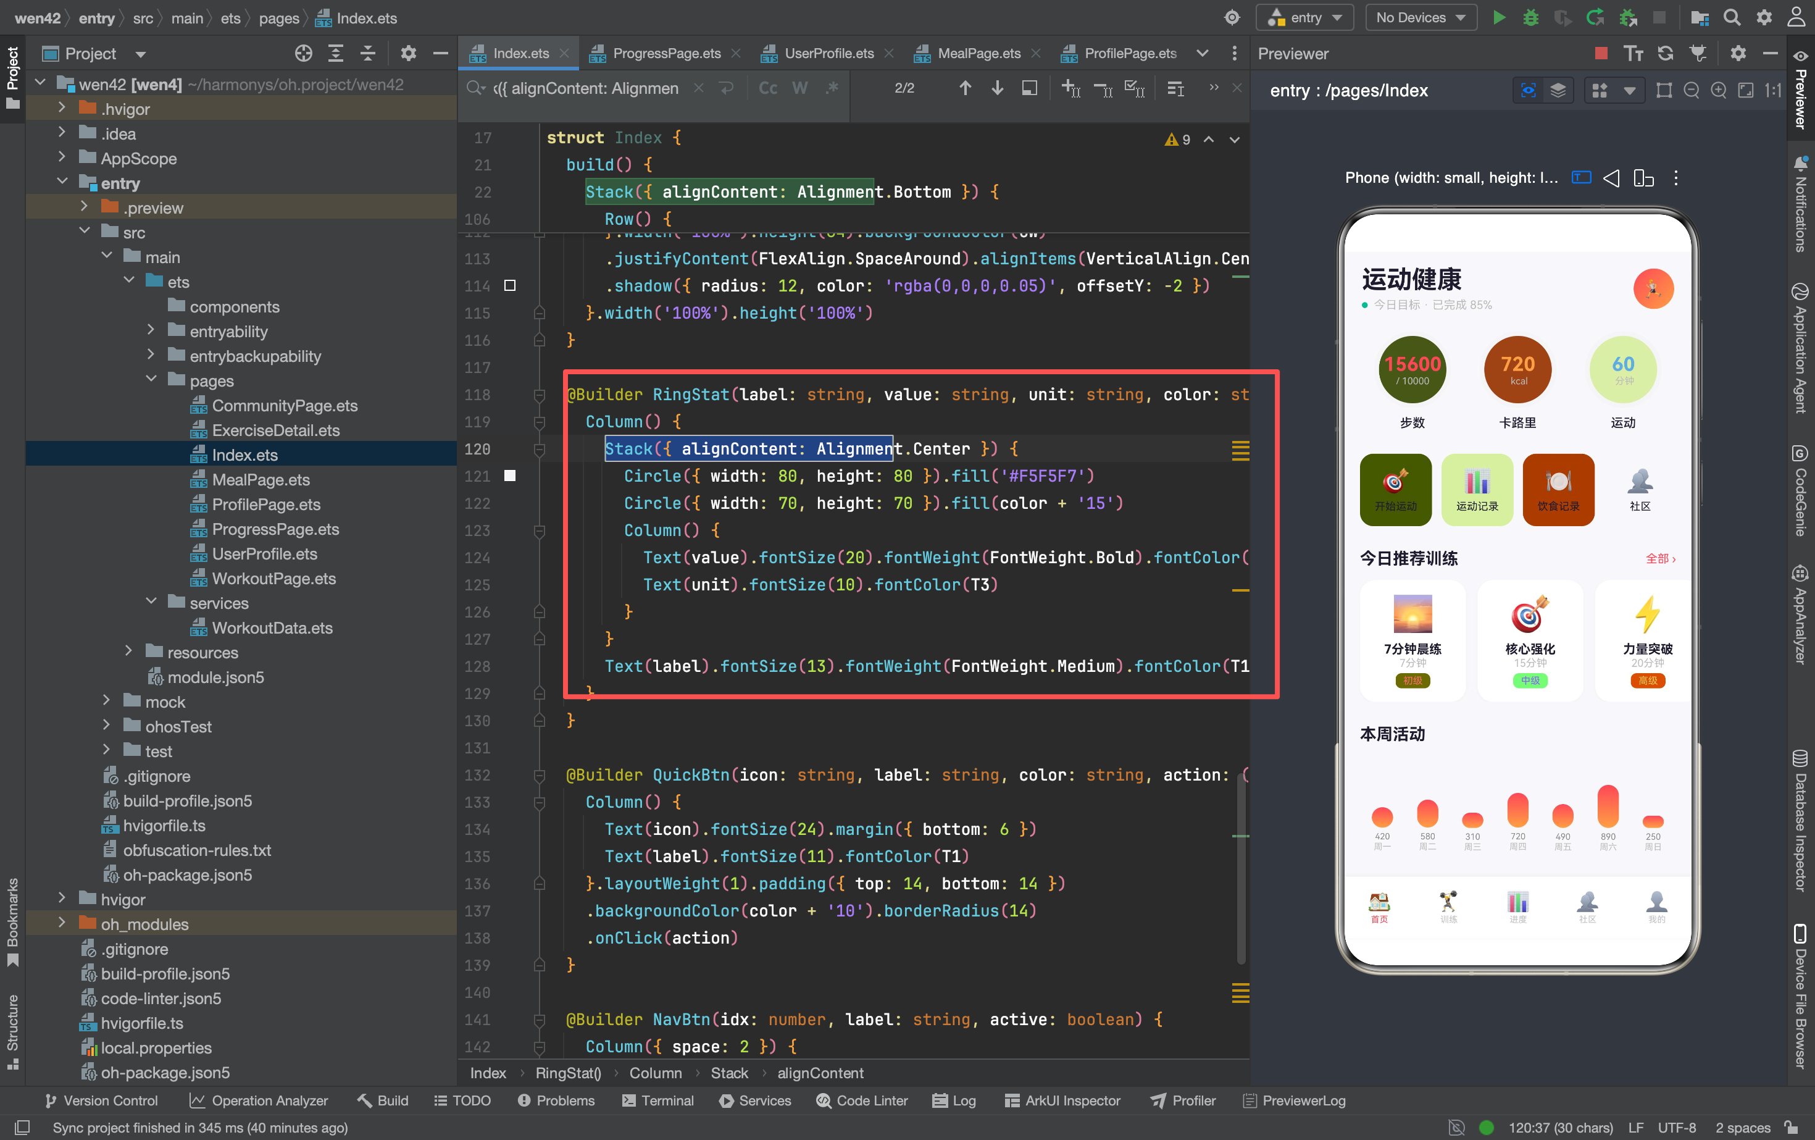Run the entry app with green play icon
Screen dimensions: 1815x1140
[1498, 18]
